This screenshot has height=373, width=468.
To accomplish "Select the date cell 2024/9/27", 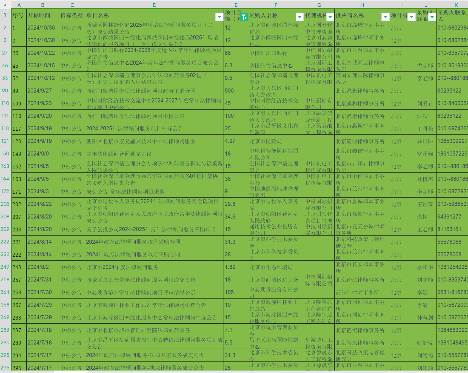I will [43, 91].
